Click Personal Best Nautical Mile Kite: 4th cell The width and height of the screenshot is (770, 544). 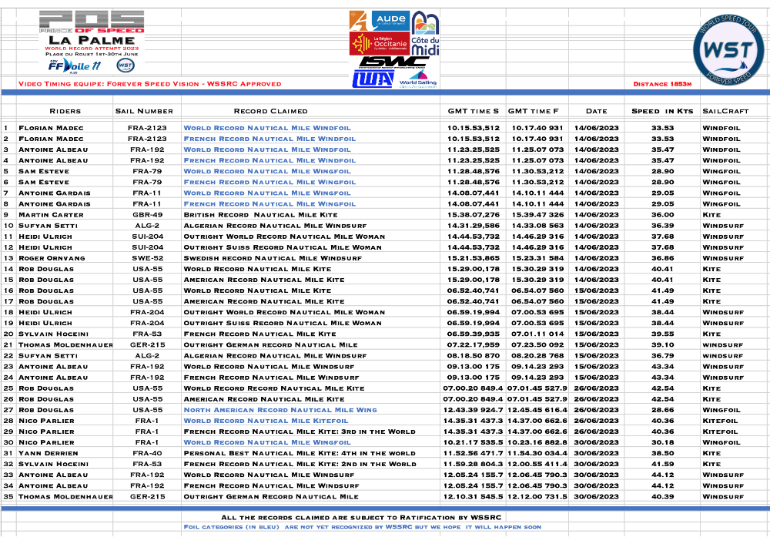[x=300, y=453]
